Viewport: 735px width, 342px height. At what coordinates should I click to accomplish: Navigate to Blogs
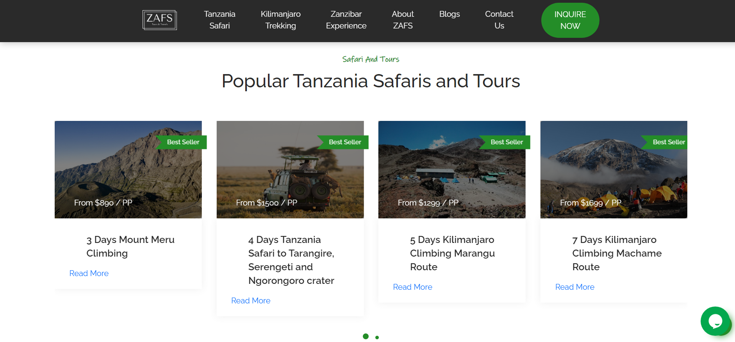coord(449,14)
